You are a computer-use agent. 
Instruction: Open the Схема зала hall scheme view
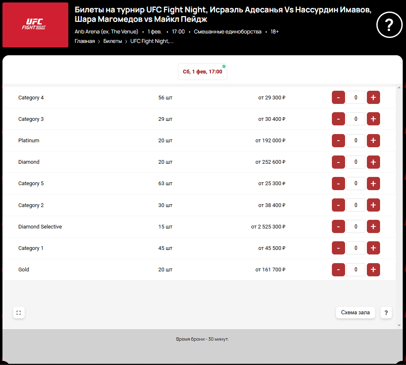(x=355, y=313)
